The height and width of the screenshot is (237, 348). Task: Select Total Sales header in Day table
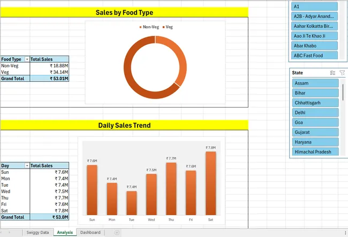49,166
